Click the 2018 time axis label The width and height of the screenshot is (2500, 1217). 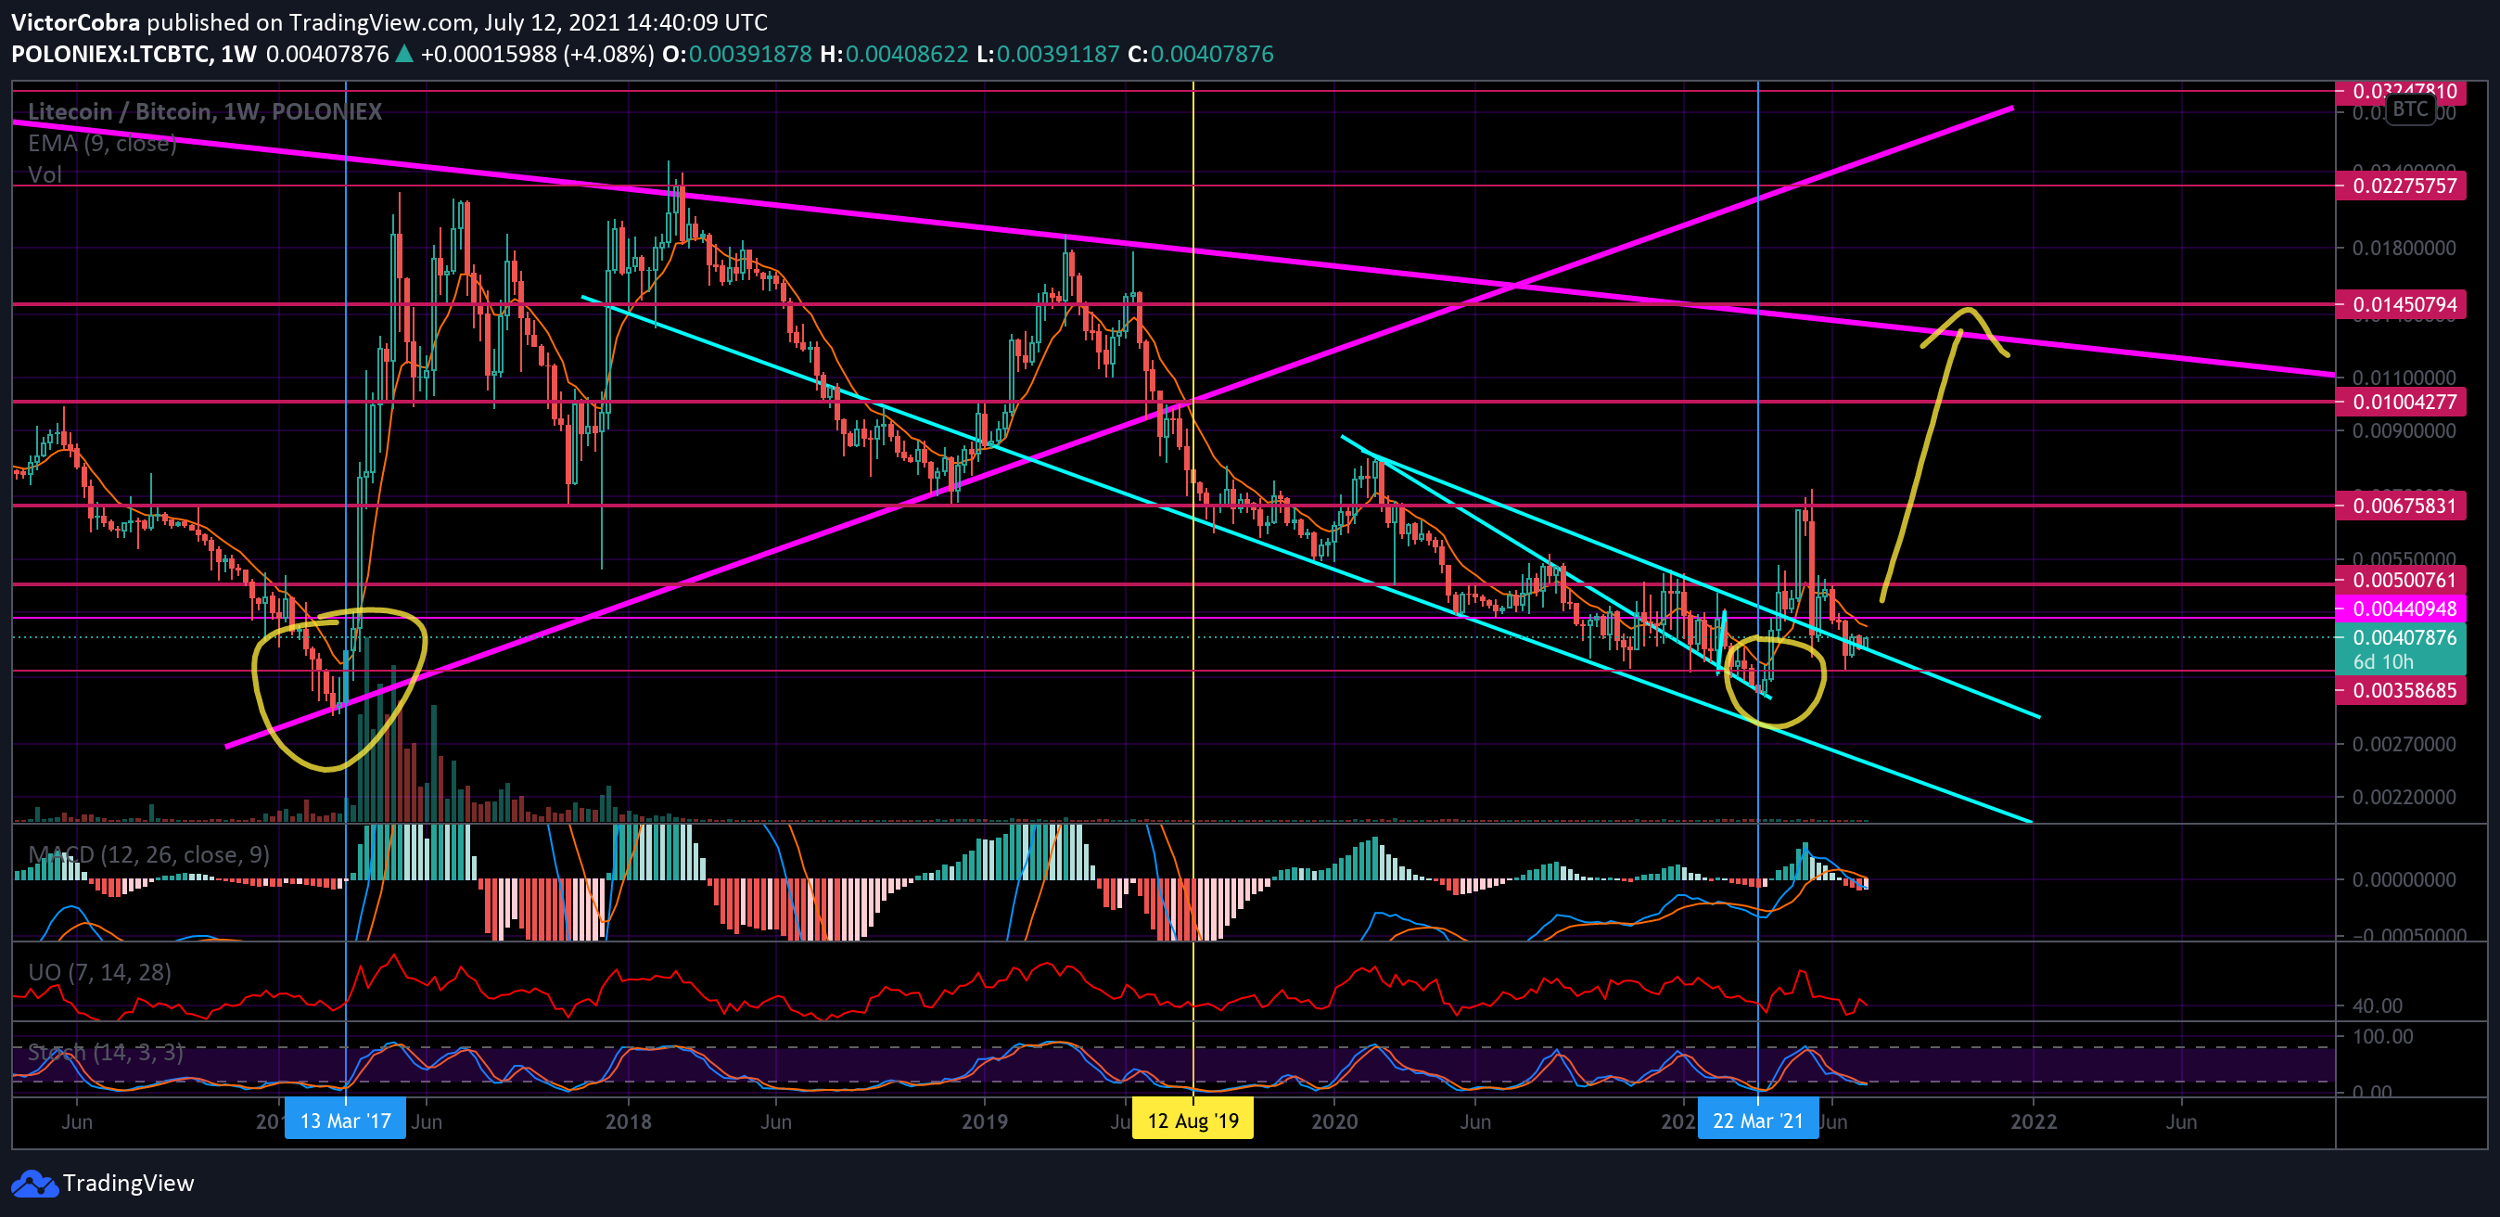[628, 1121]
